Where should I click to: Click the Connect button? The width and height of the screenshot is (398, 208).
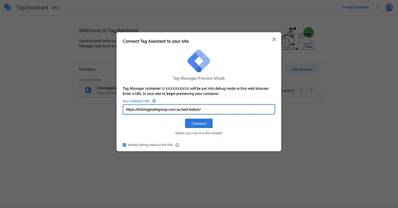coord(199,123)
